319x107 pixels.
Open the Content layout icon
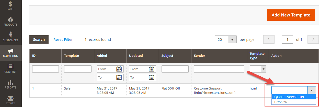(11, 66)
